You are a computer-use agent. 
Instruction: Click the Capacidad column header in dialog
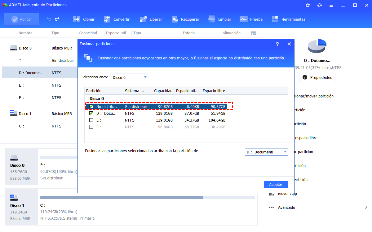tap(163, 91)
